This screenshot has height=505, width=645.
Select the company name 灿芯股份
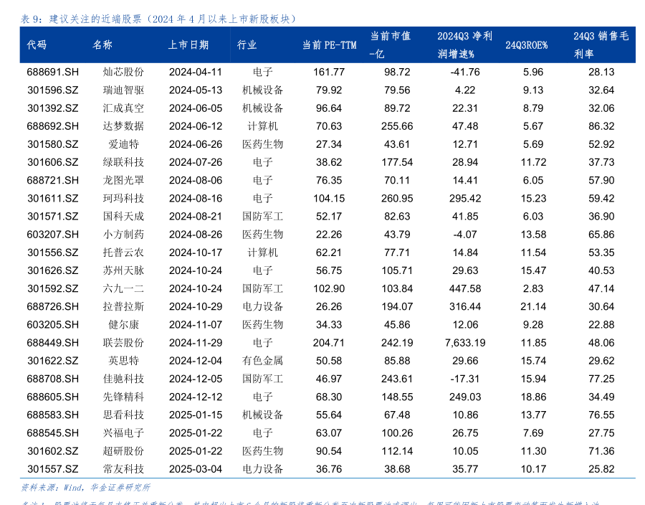(123, 72)
